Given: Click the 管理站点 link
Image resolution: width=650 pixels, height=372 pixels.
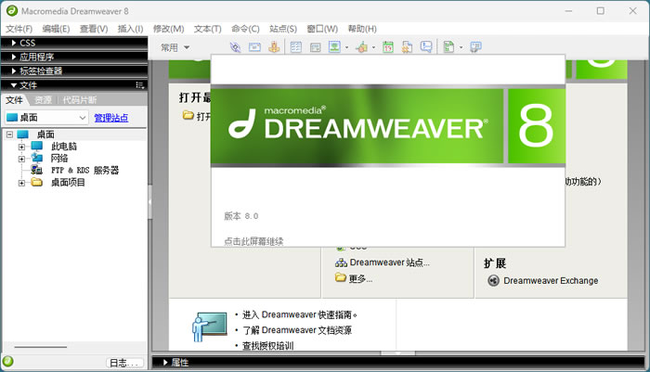Looking at the screenshot, I should click(x=110, y=118).
